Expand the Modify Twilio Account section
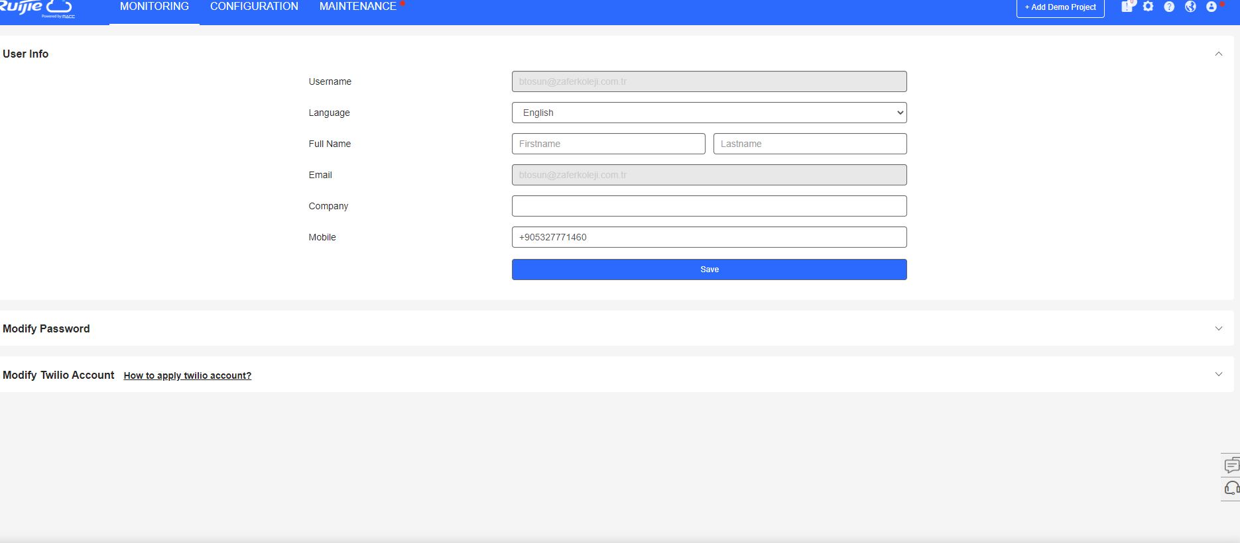This screenshot has height=543, width=1240. [x=1218, y=374]
